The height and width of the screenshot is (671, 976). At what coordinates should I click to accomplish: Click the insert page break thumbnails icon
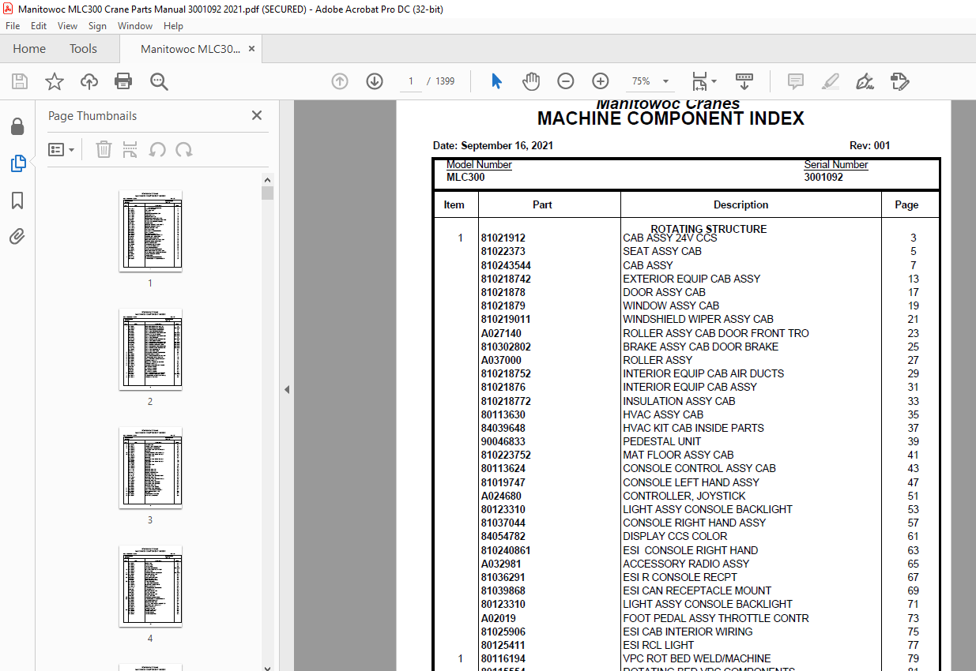pyautogui.click(x=130, y=149)
